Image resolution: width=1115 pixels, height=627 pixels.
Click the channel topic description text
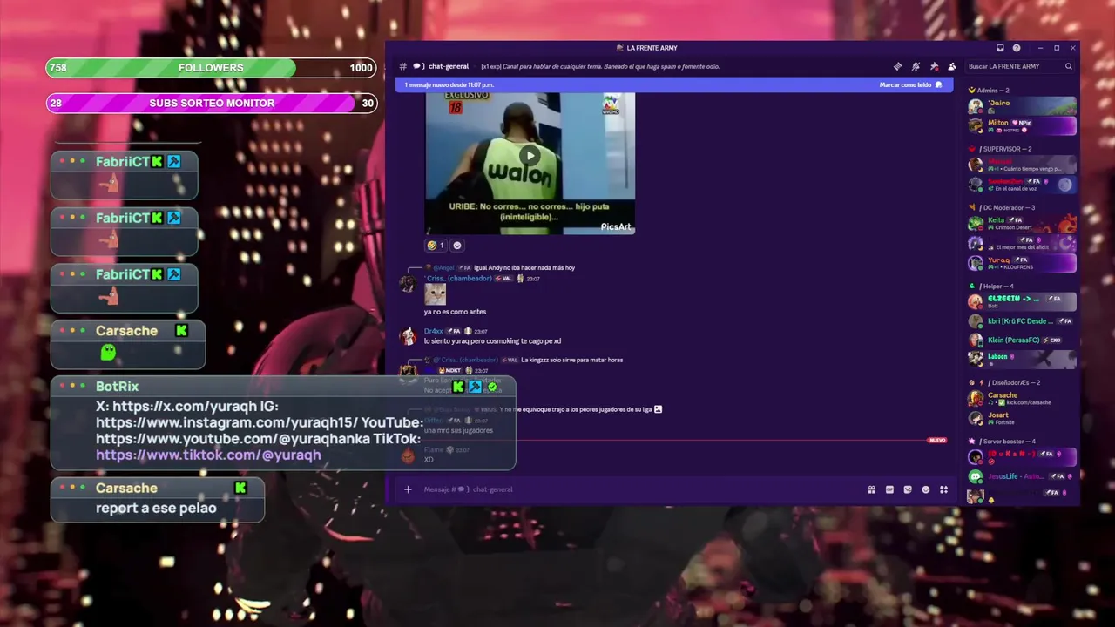[600, 66]
